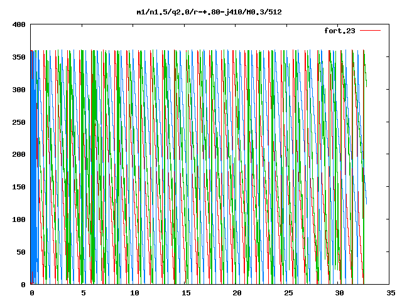
Task: Click y-axis label 100
Action: (19, 219)
